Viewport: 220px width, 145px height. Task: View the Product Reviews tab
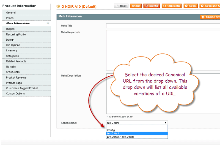[26, 77]
